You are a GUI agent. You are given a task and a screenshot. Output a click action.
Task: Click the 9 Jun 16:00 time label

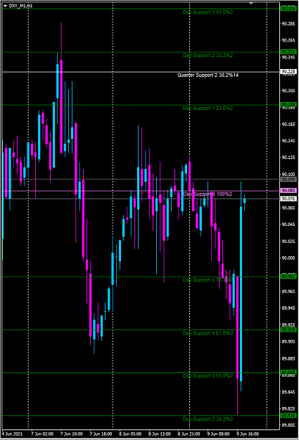pyautogui.click(x=248, y=434)
